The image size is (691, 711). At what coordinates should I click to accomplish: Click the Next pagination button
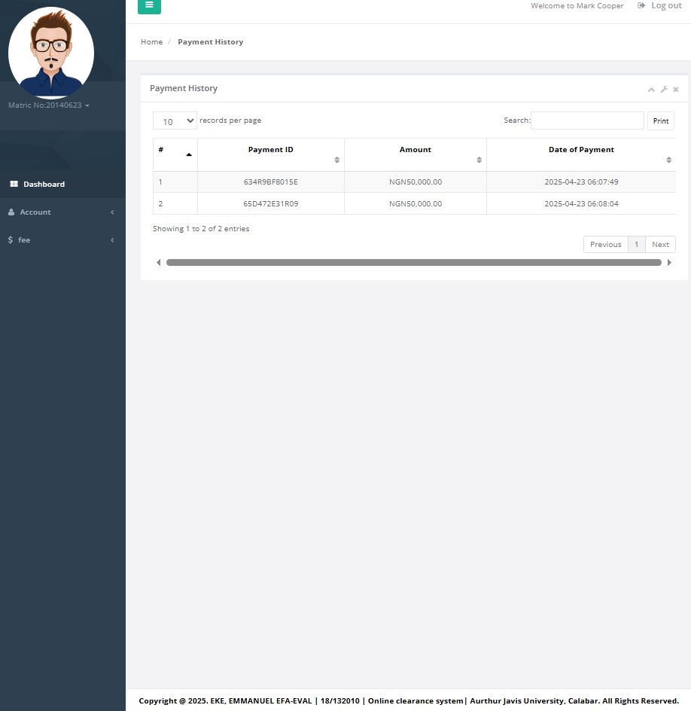660,244
